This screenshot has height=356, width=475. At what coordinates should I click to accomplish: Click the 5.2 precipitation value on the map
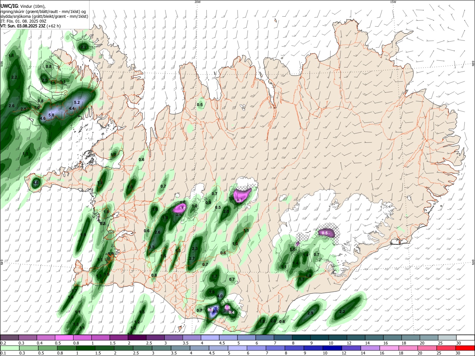(77, 102)
